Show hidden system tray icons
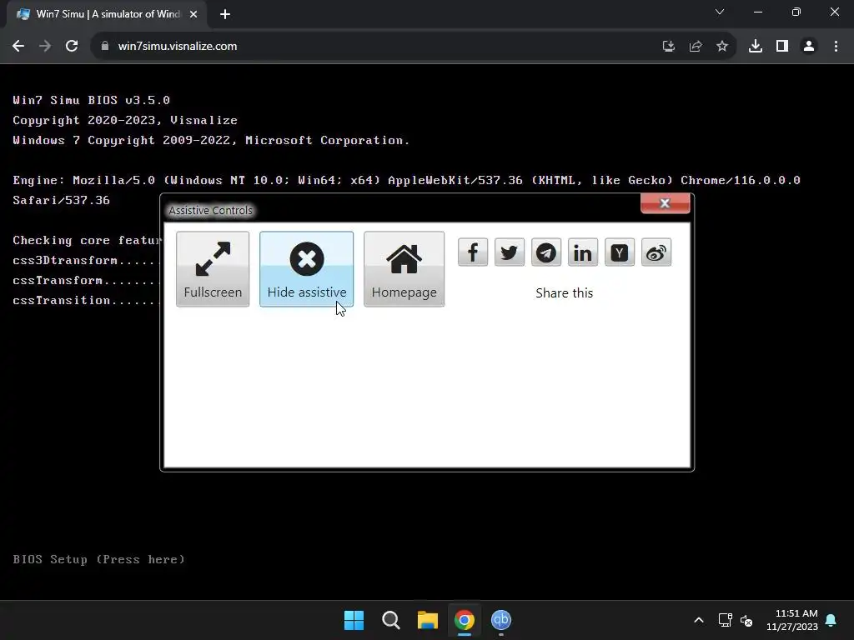 point(699,620)
